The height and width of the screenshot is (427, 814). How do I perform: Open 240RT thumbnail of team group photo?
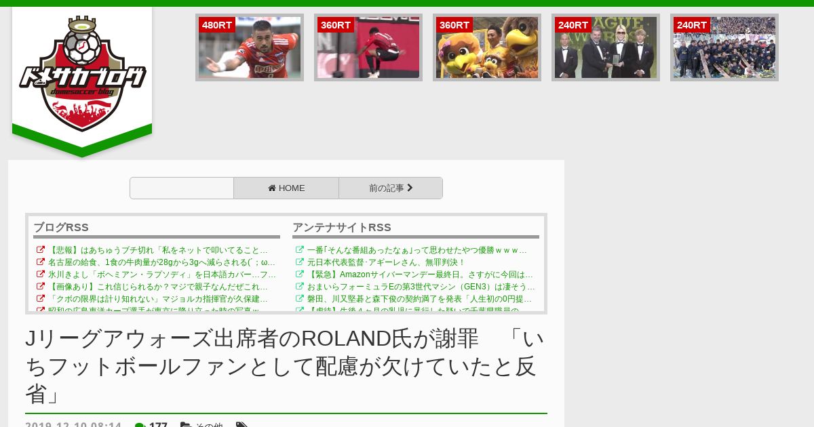pyautogui.click(x=724, y=47)
